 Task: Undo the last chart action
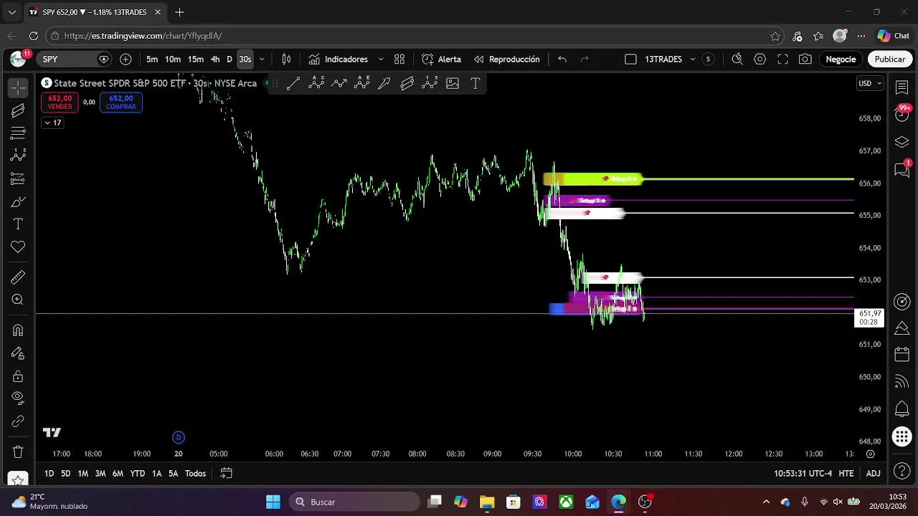click(562, 59)
